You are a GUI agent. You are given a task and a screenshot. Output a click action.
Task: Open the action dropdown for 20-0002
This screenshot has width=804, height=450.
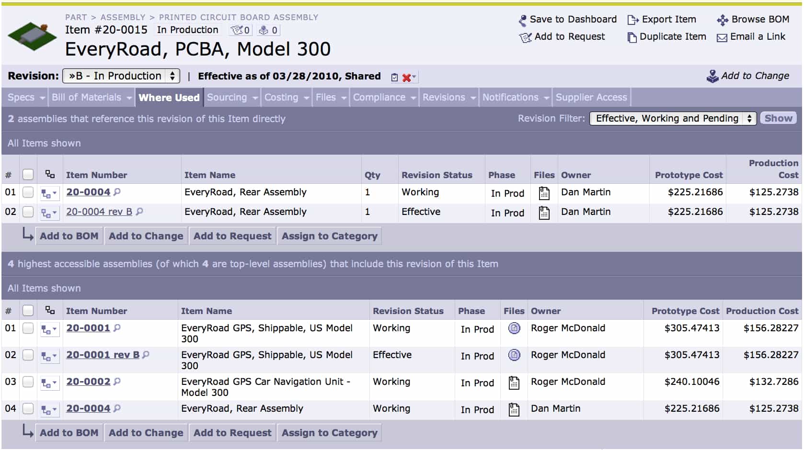click(x=49, y=383)
